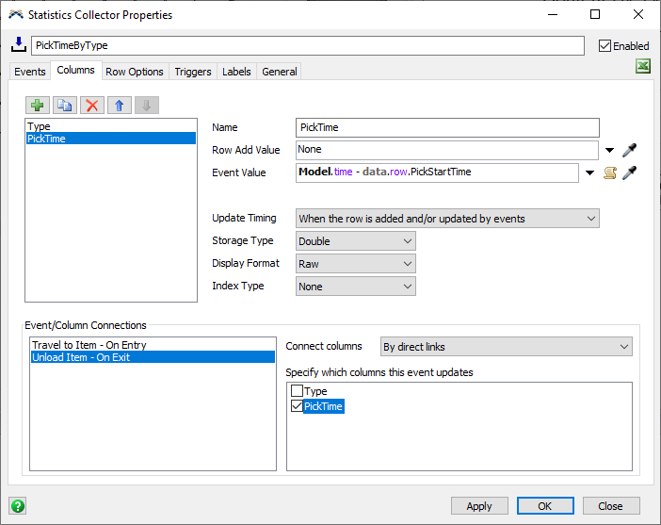661x525 pixels.
Task: Open the Triggers tab
Action: [x=193, y=72]
